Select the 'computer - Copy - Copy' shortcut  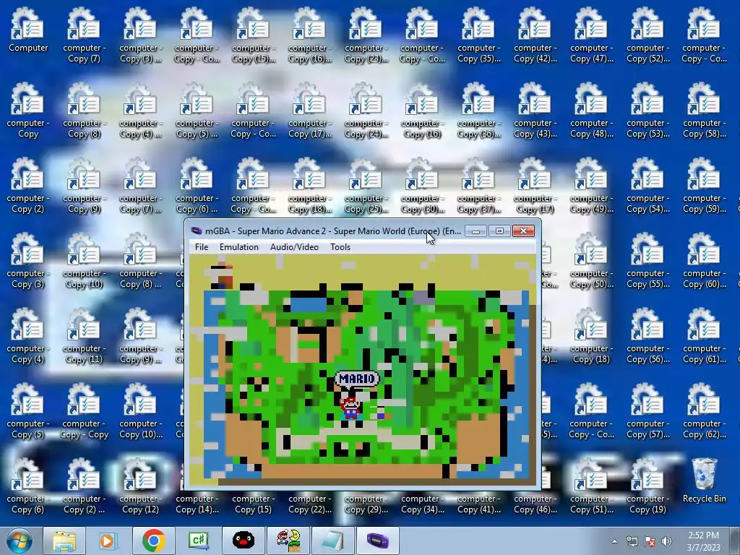[84, 411]
